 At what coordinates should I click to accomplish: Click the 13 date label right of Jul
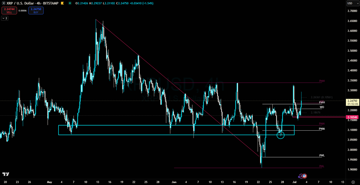tap(343, 182)
